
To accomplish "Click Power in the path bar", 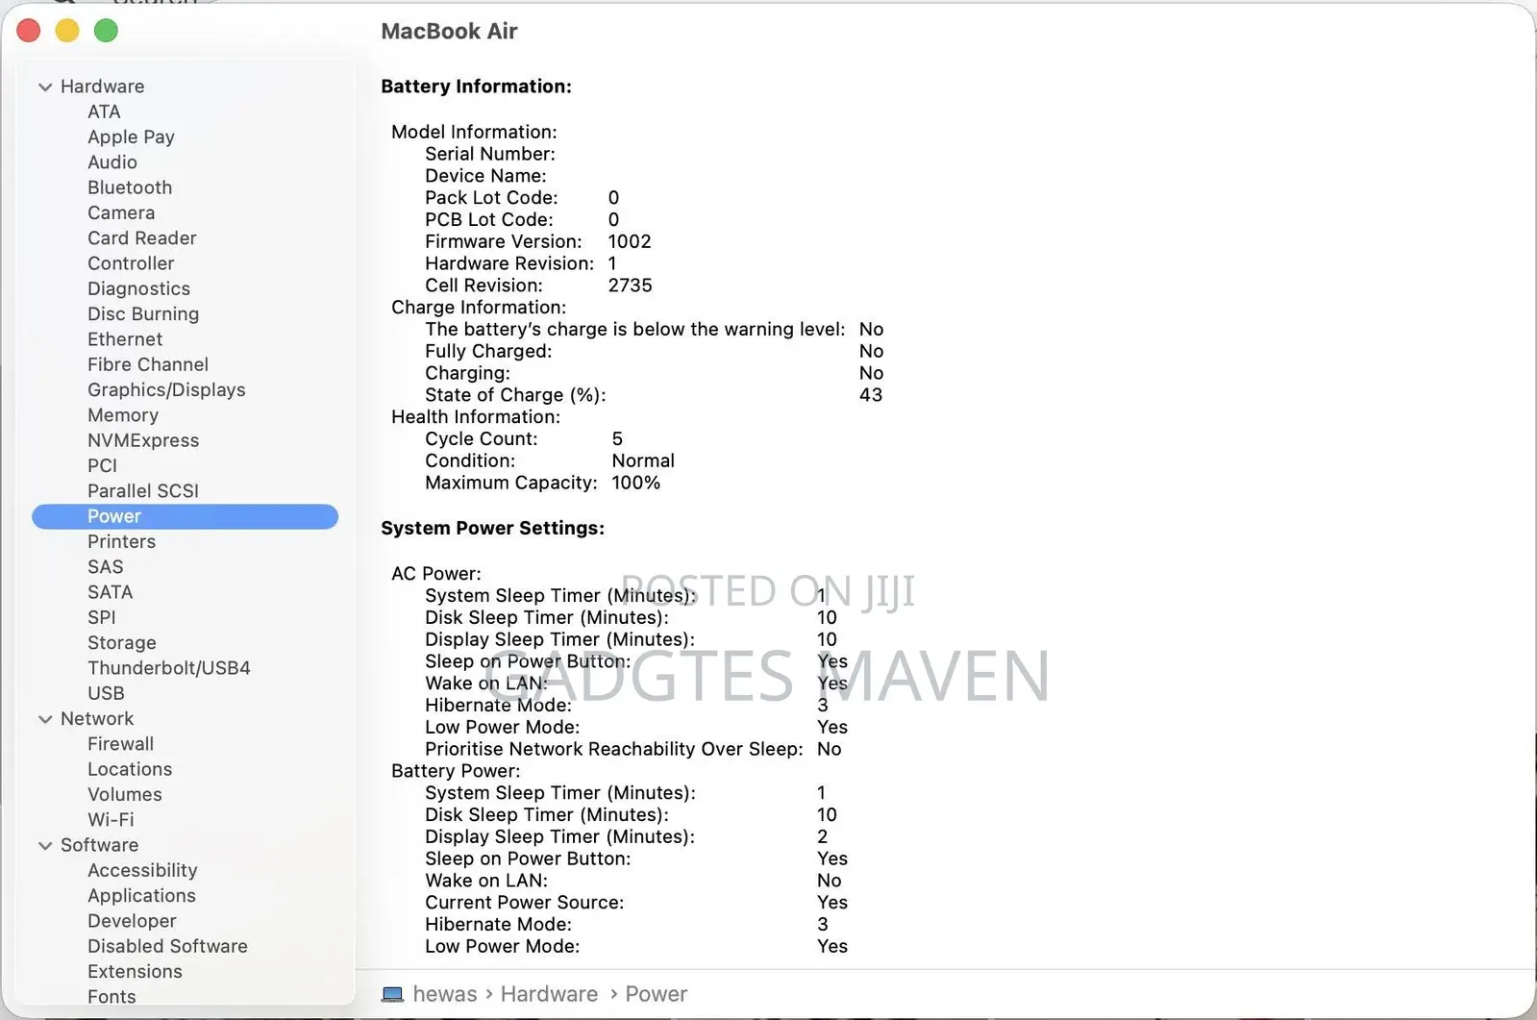I will 656,994.
